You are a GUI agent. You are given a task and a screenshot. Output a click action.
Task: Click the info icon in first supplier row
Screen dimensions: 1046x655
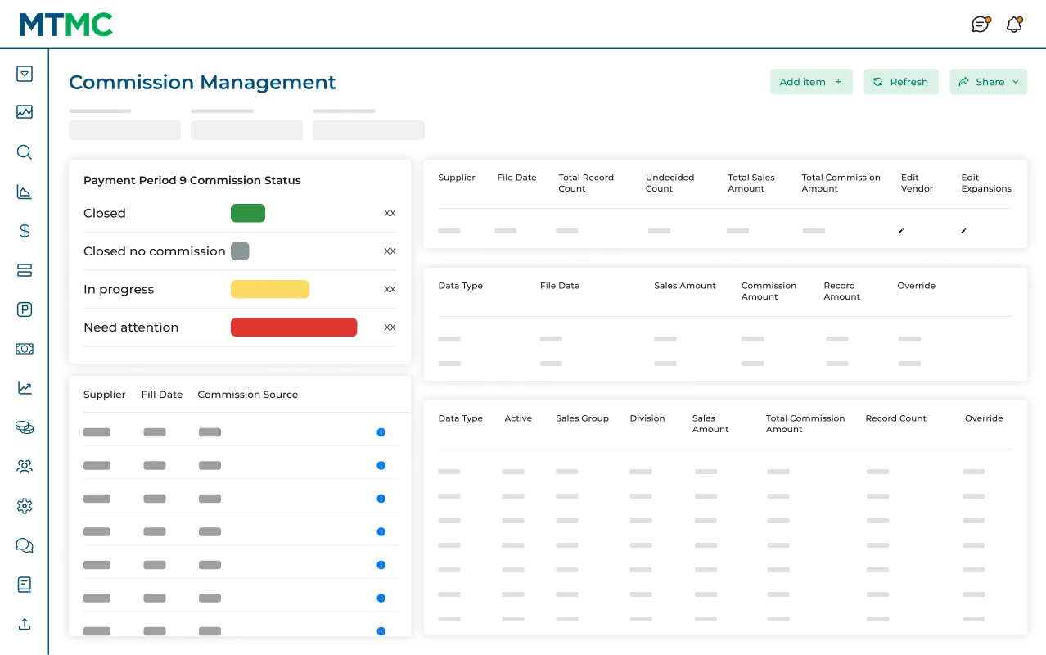point(381,432)
